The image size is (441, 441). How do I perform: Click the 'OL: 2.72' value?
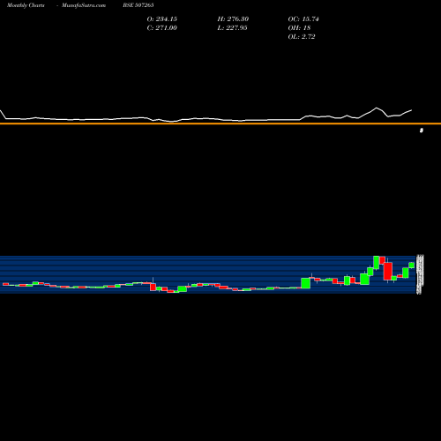pos(302,37)
